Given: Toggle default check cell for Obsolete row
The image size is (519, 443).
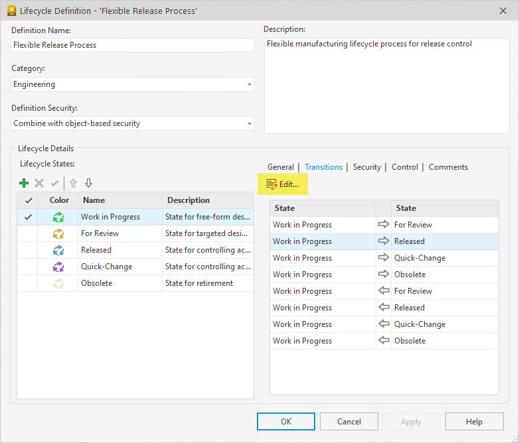Looking at the screenshot, I should (x=27, y=283).
